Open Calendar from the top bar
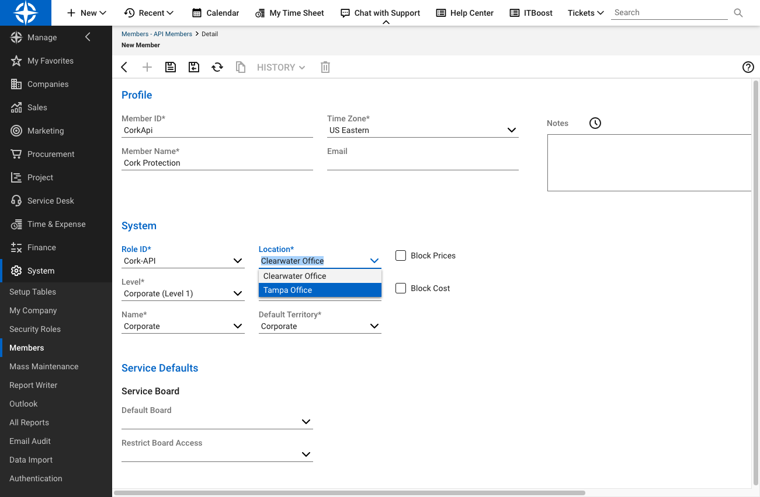 pyautogui.click(x=216, y=13)
